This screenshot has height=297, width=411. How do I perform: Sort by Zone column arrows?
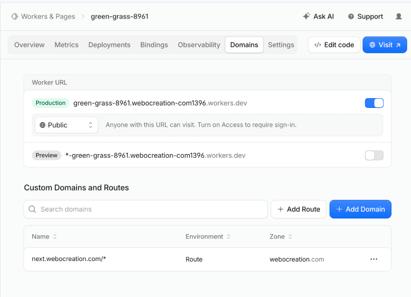pos(290,236)
